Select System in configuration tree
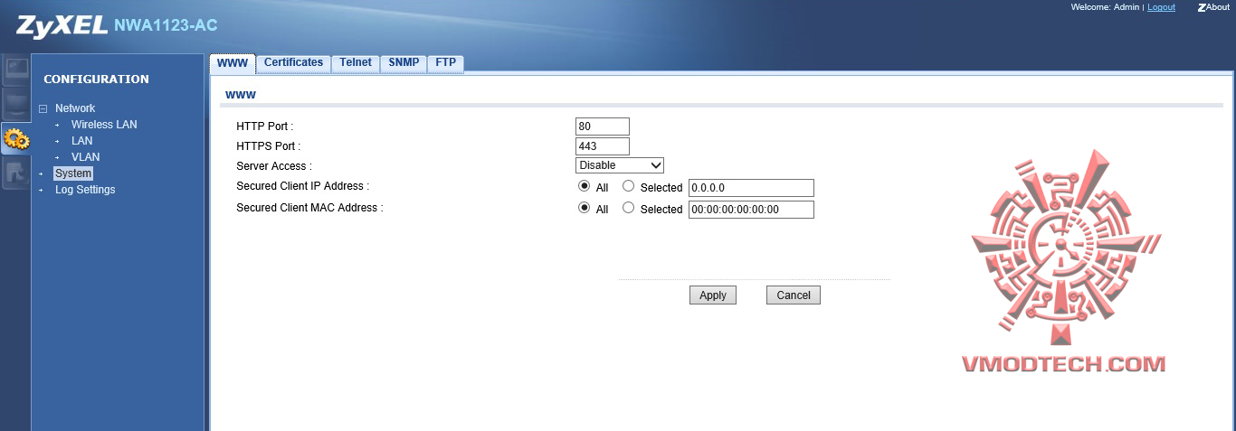The width and height of the screenshot is (1236, 431). pyautogui.click(x=73, y=173)
